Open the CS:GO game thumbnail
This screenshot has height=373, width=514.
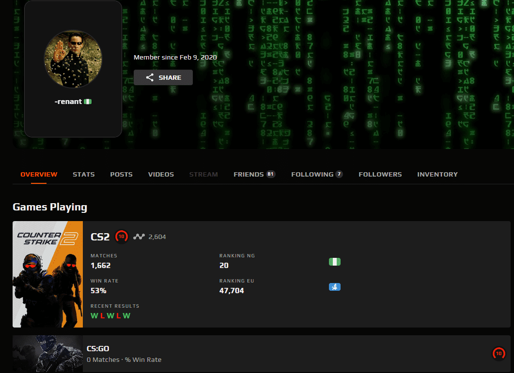[x=47, y=354]
